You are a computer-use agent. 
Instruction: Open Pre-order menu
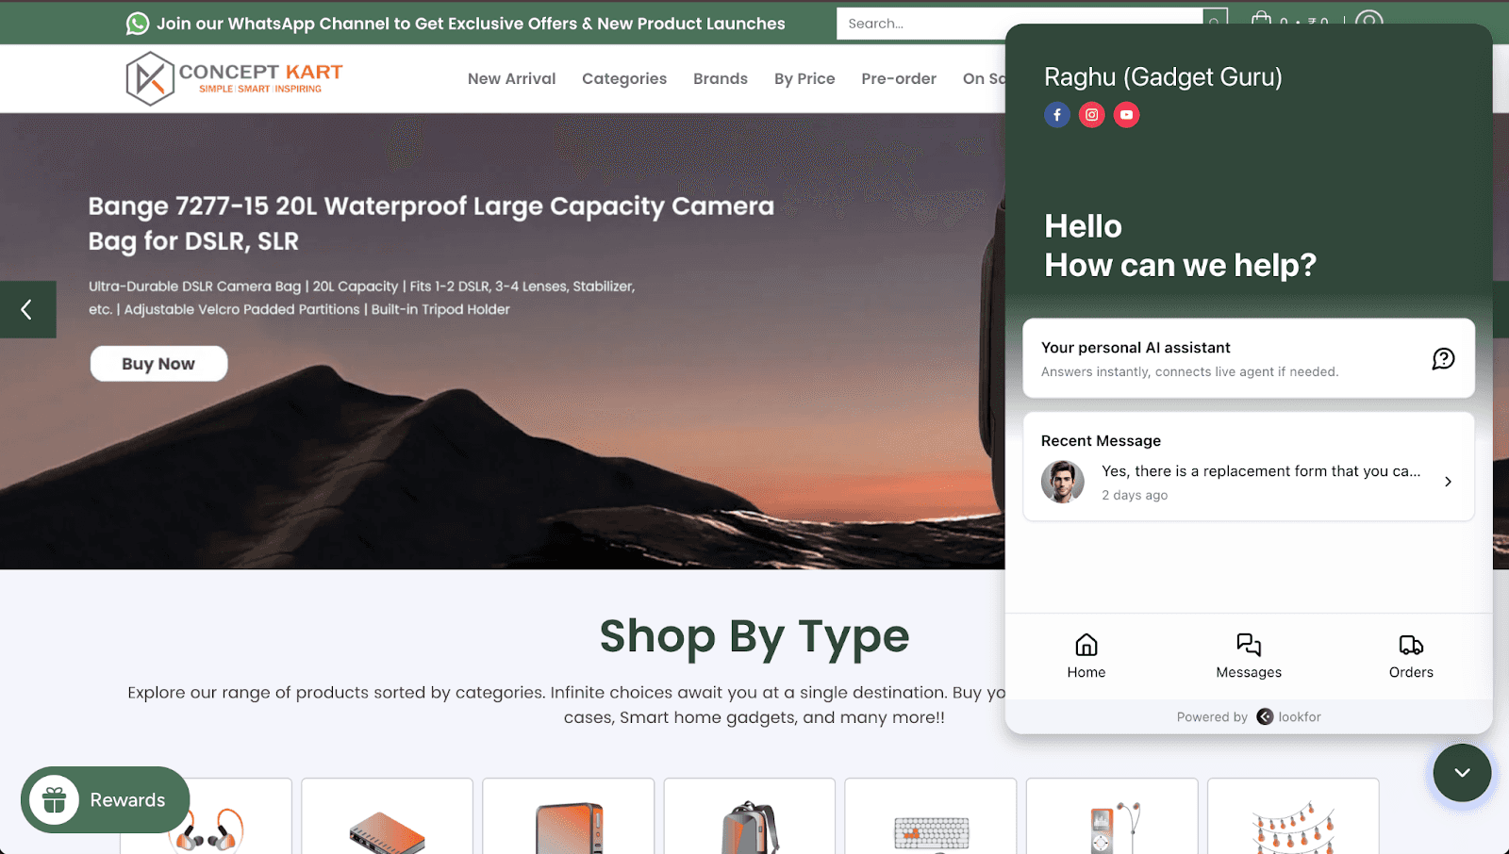point(899,79)
